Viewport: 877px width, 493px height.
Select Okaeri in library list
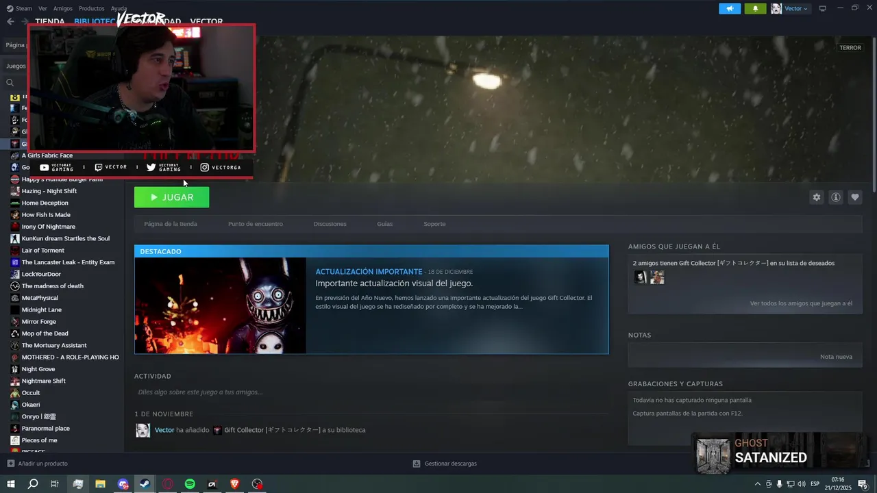[x=31, y=405]
